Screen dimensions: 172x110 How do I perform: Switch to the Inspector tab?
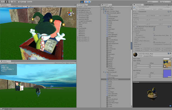(x=138, y=5)
